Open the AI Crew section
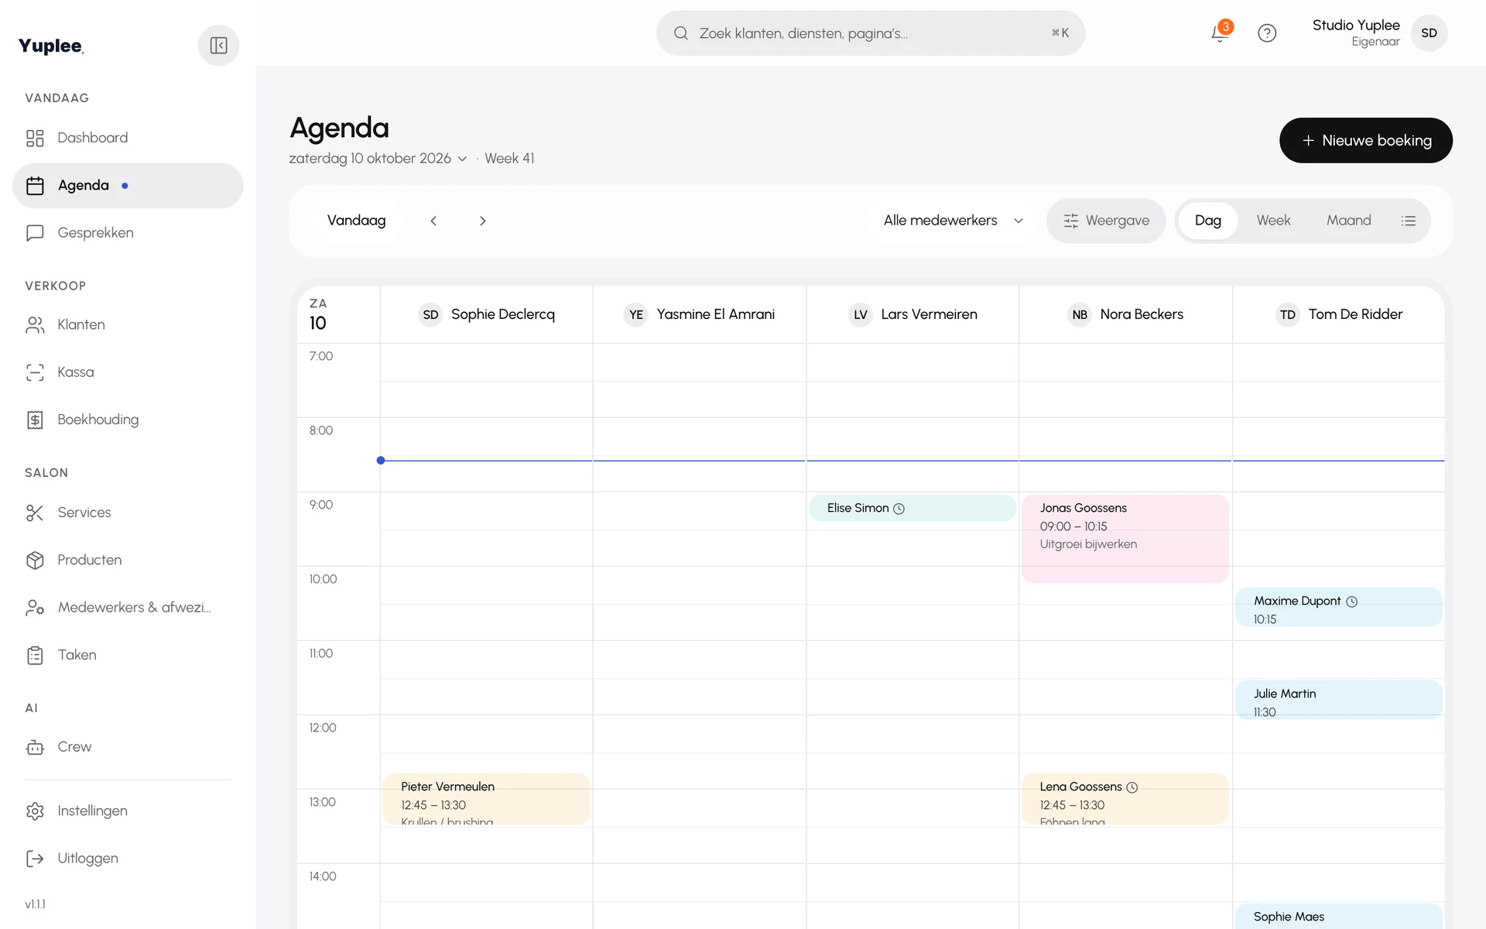Screen dimensions: 1486x929 (x=128, y=747)
